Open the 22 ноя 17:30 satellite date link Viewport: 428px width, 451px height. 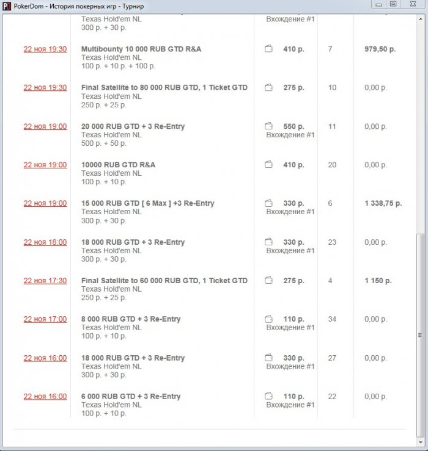45,281
